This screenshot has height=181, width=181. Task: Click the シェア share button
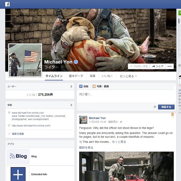point(158,66)
